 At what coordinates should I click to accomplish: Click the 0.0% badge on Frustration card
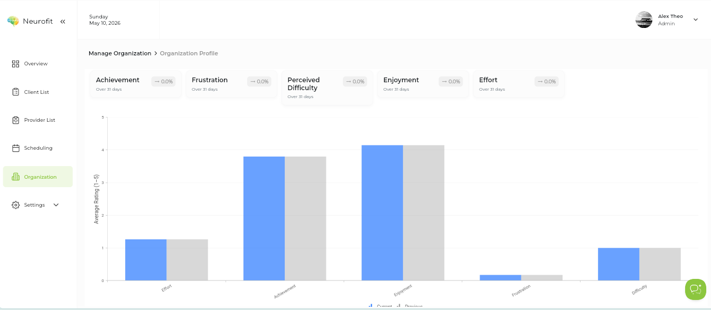click(259, 82)
